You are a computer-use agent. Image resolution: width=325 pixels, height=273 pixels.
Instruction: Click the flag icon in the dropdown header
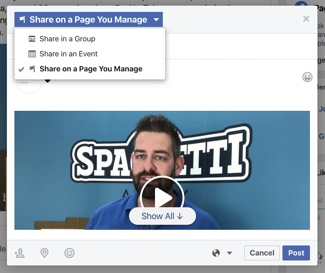tap(22, 19)
